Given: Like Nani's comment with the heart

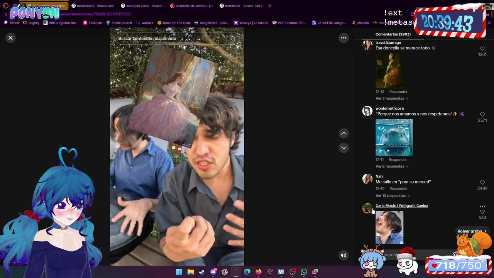Looking at the screenshot, I should pos(482,183).
